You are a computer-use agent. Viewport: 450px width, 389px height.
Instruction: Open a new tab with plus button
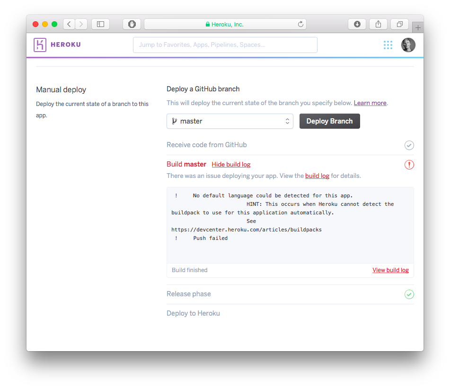(x=418, y=27)
